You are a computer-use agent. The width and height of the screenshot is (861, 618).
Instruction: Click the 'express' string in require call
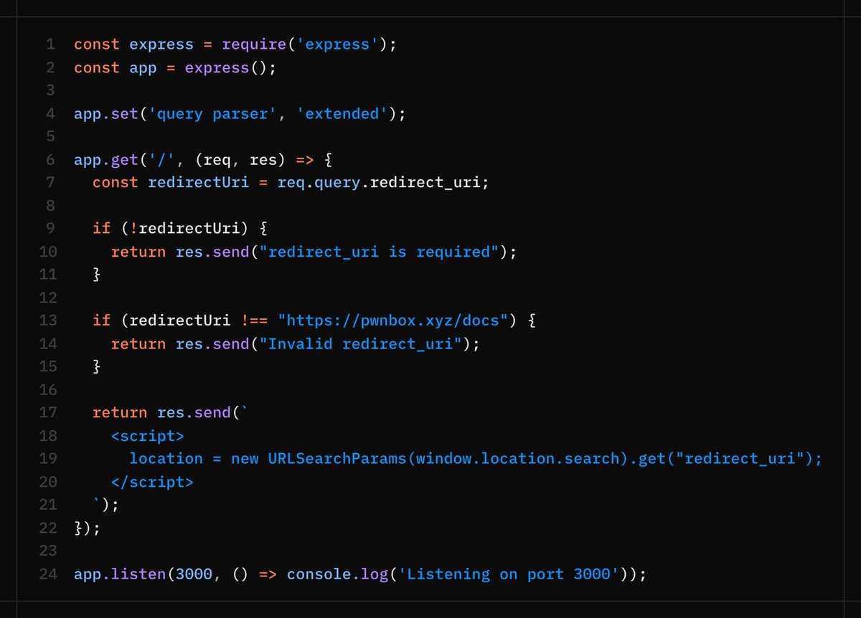[x=339, y=44]
